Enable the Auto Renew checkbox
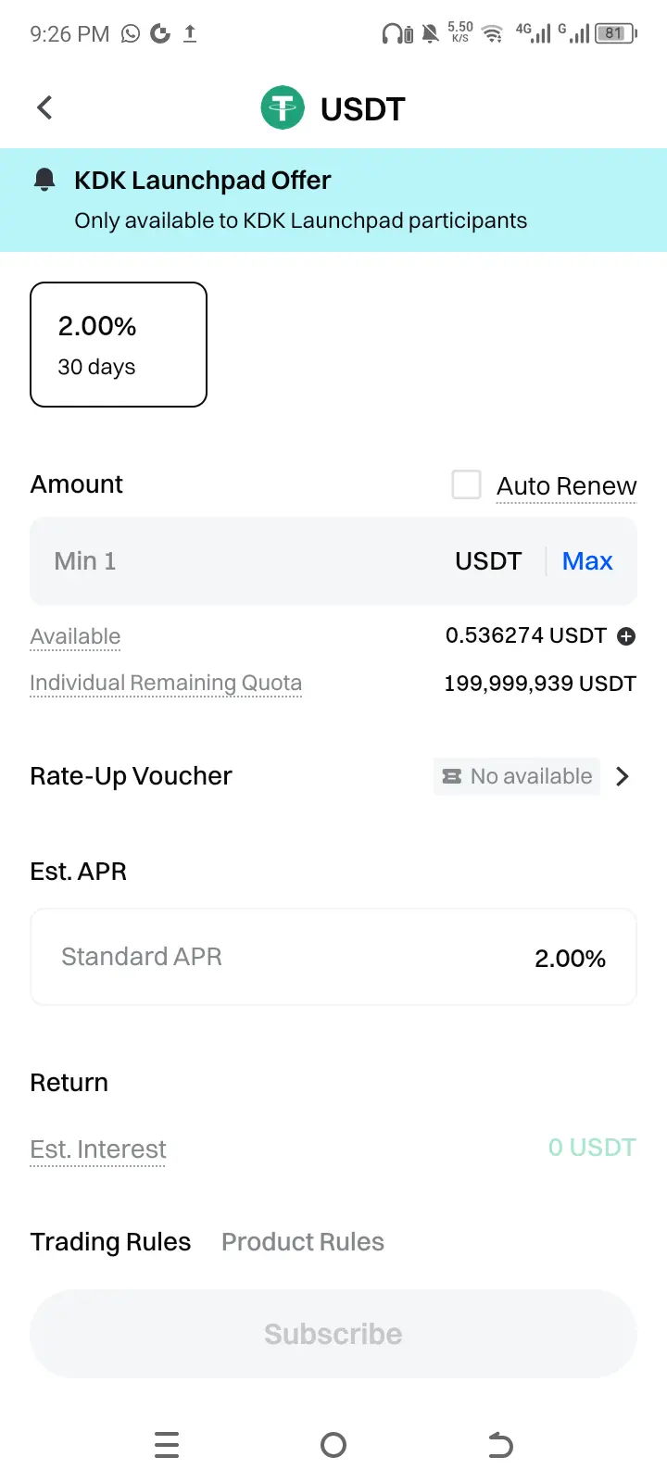667x1482 pixels. tap(466, 484)
